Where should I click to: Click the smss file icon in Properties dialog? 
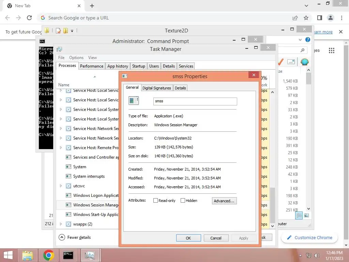[x=134, y=101]
